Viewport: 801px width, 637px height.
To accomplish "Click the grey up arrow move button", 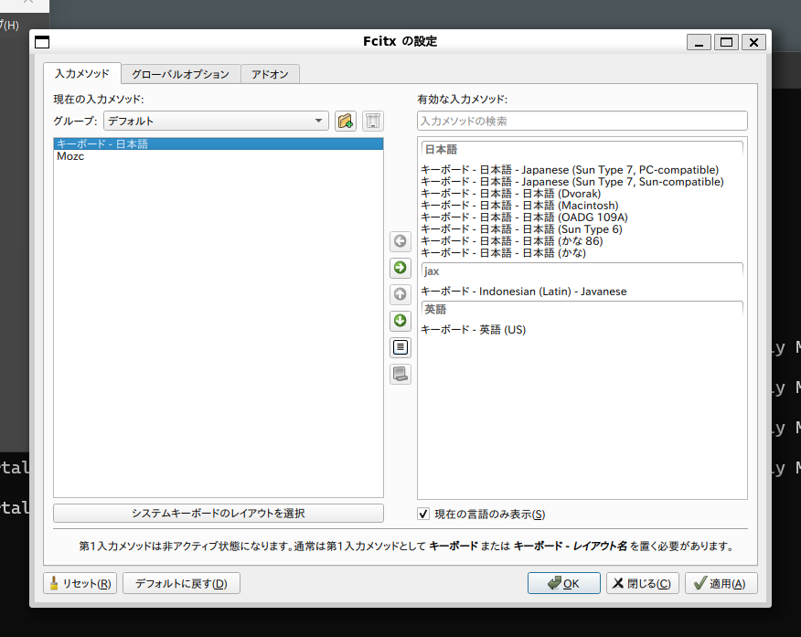I will point(400,294).
